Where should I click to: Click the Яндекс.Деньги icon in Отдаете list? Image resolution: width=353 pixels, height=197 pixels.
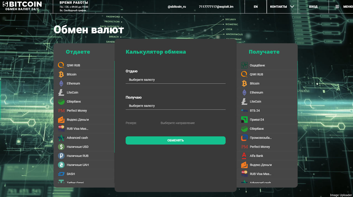point(61,120)
